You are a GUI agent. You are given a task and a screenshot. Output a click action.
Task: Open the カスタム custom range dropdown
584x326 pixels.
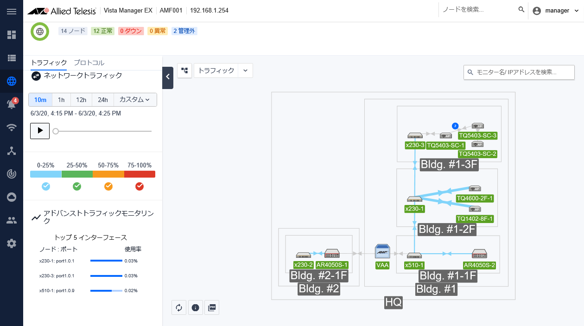click(x=135, y=100)
